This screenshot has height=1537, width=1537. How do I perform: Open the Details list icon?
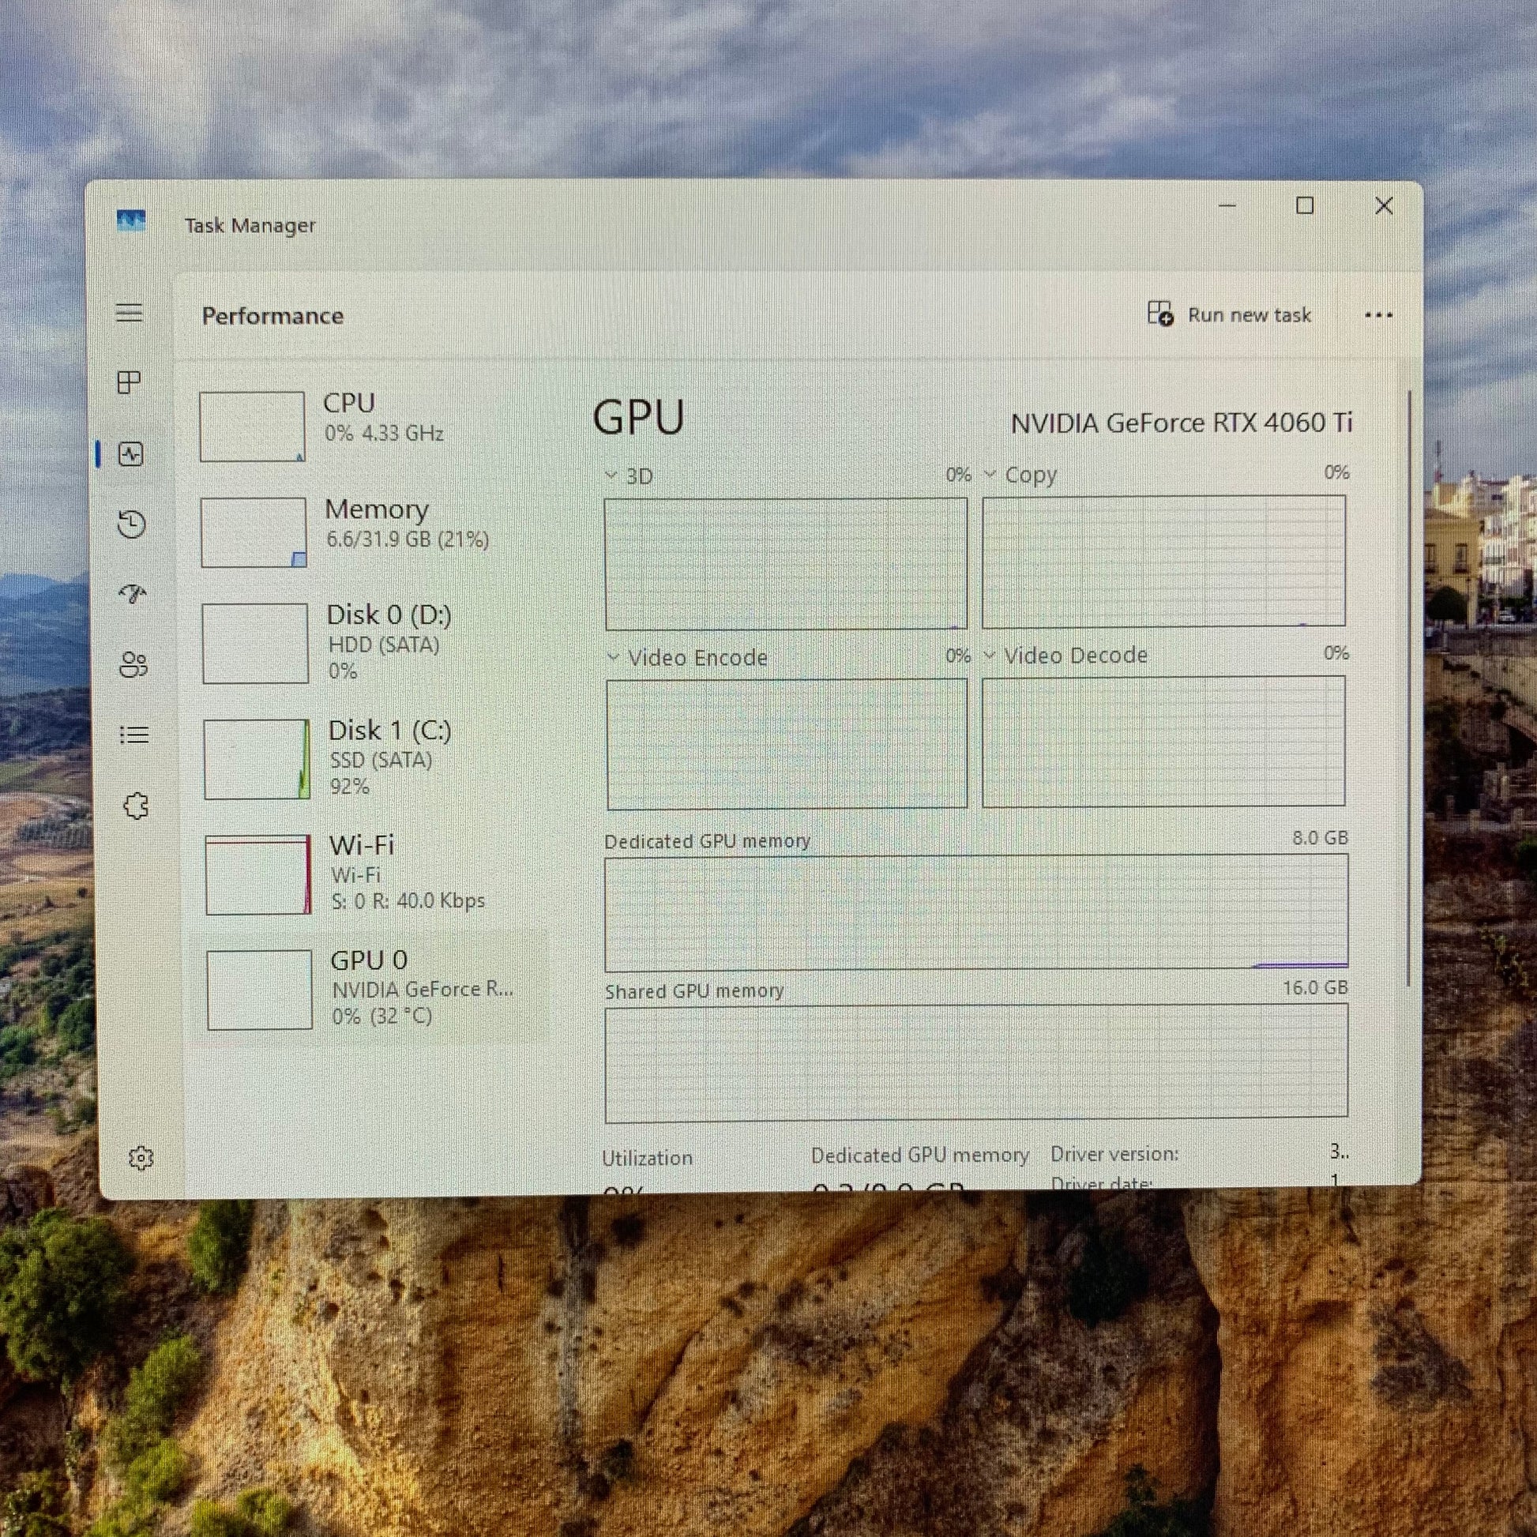(134, 735)
